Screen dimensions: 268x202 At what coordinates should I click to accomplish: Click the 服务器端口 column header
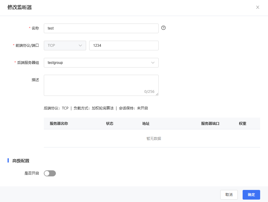(x=210, y=124)
